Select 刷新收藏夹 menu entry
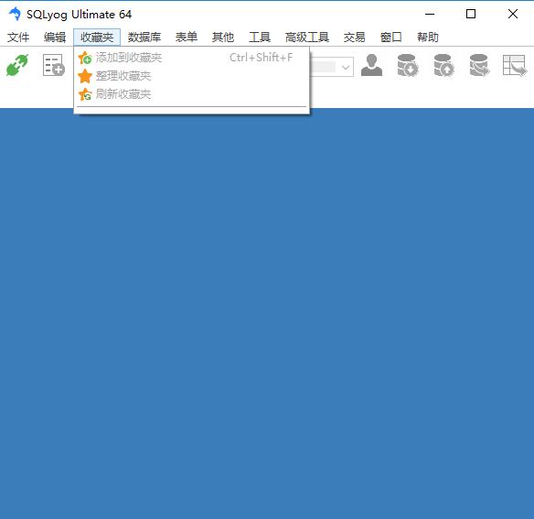The image size is (534, 519). (x=192, y=94)
